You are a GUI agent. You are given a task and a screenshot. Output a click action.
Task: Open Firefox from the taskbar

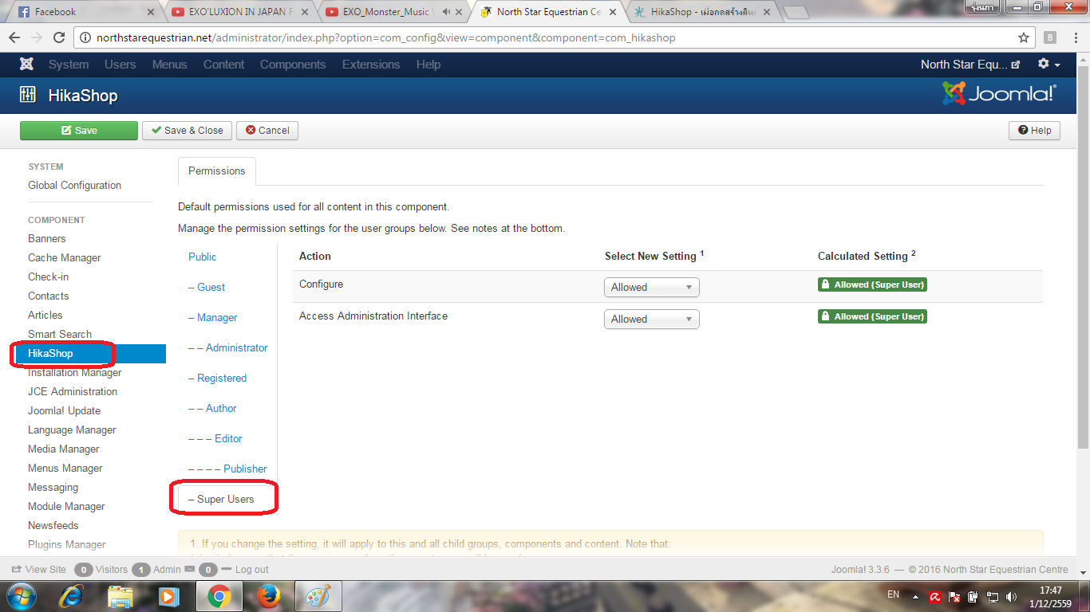(269, 596)
